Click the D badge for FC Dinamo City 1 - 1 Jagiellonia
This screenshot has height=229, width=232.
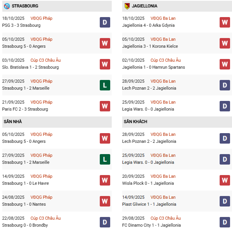pyautogui.click(x=225, y=222)
